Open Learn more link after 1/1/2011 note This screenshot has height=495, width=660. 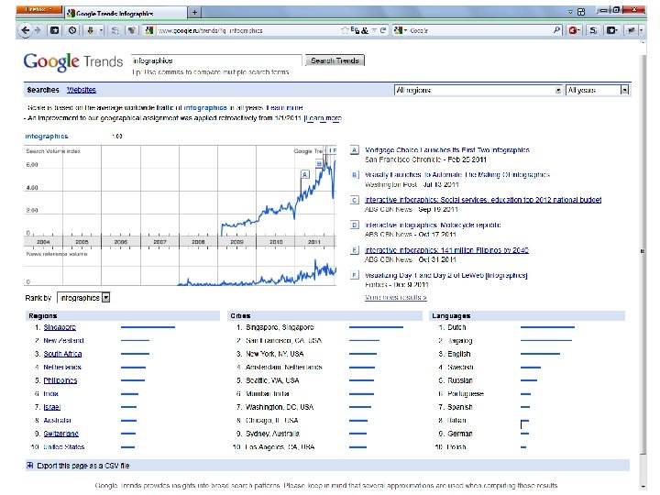pos(324,118)
